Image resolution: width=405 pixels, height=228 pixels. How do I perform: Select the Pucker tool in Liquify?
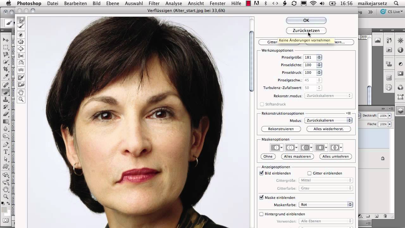click(21, 42)
